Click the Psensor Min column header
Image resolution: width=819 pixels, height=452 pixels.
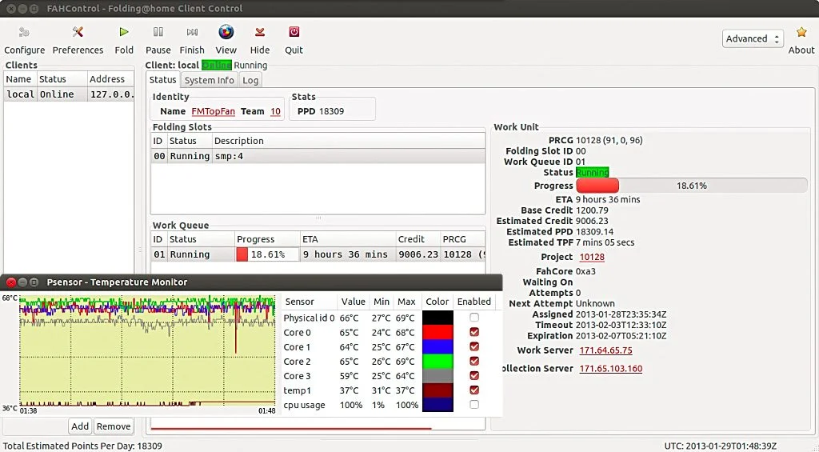coord(382,302)
